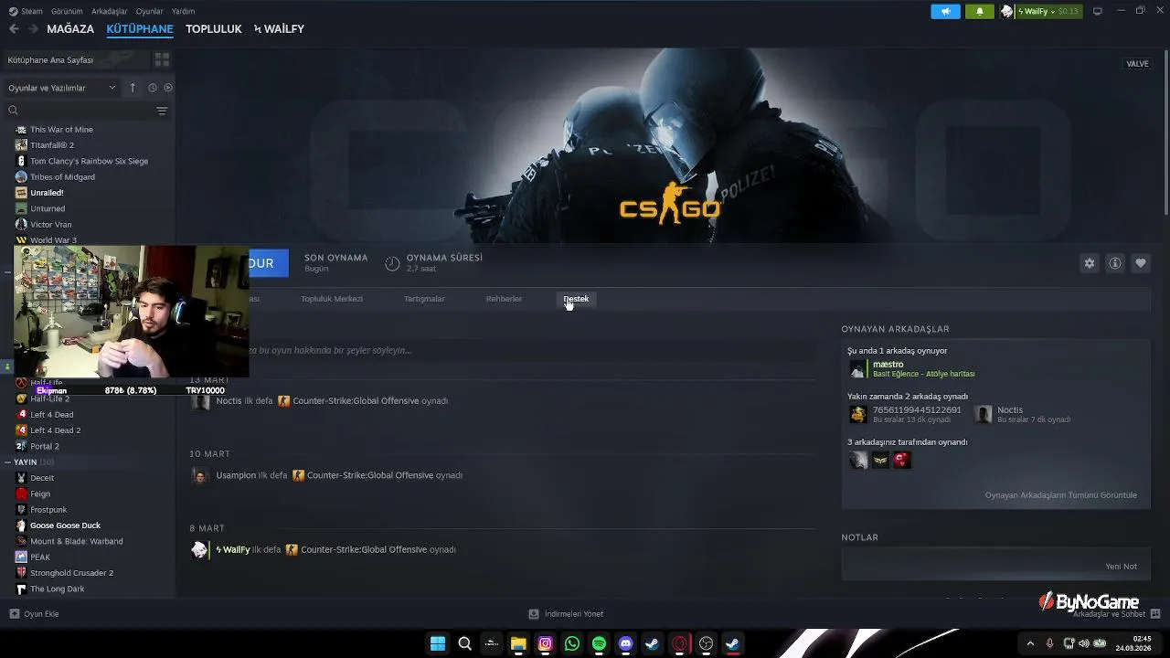Go to KÜTÜPHANE section

[140, 29]
